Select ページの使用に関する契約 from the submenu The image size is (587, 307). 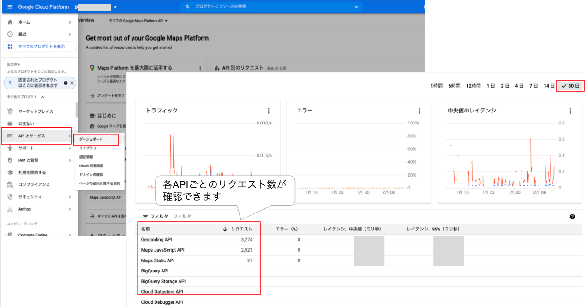(99, 183)
